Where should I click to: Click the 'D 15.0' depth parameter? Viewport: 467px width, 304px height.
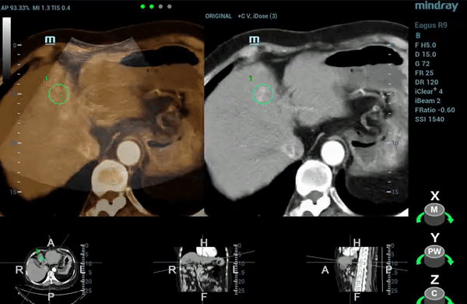click(426, 55)
